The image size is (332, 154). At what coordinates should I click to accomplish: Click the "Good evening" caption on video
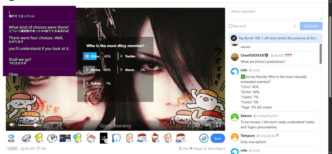(x=115, y=126)
